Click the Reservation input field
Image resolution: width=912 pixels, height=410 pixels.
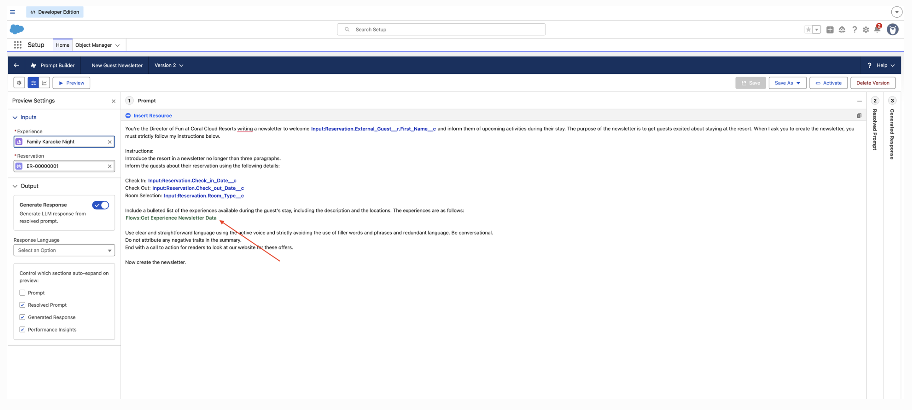pos(64,166)
